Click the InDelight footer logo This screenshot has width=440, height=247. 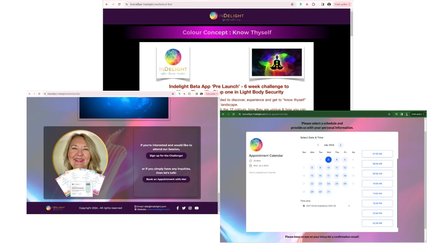(x=56, y=208)
